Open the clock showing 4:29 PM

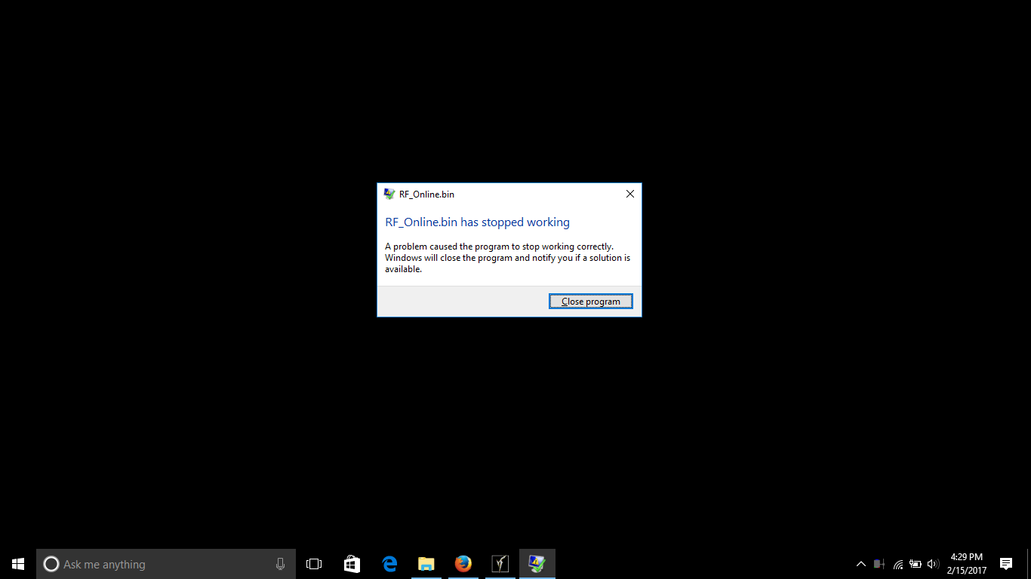pos(967,564)
